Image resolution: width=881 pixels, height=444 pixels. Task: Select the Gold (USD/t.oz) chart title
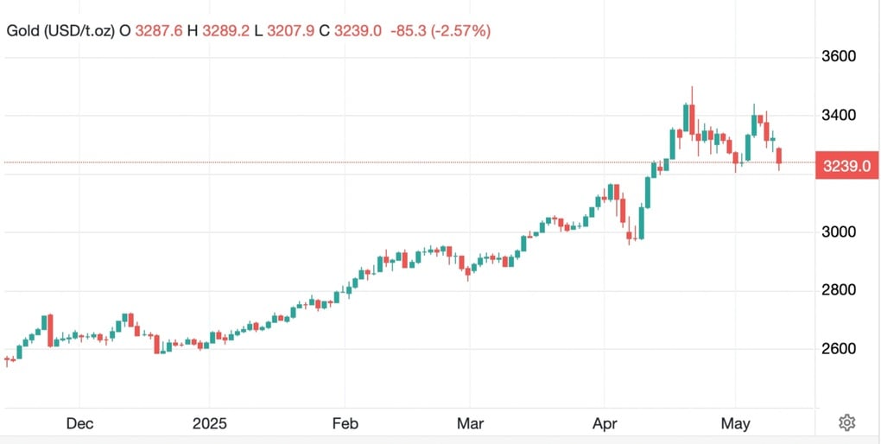[60, 31]
